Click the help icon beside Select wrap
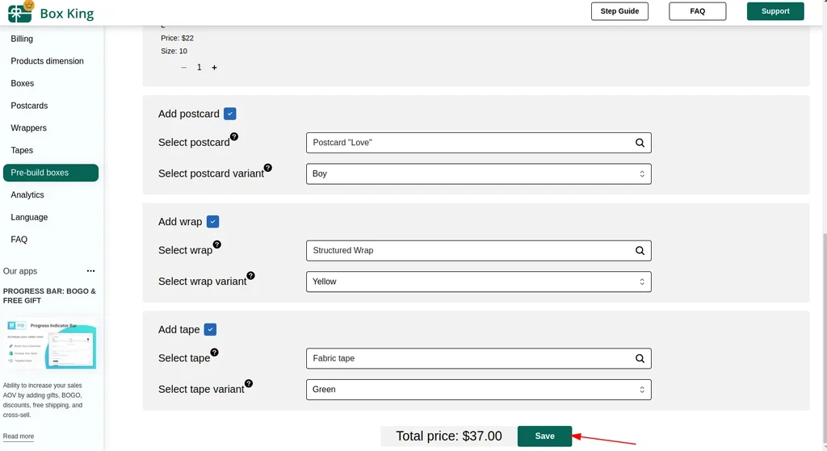Screen dimensions: 827x451 pyautogui.click(x=216, y=244)
